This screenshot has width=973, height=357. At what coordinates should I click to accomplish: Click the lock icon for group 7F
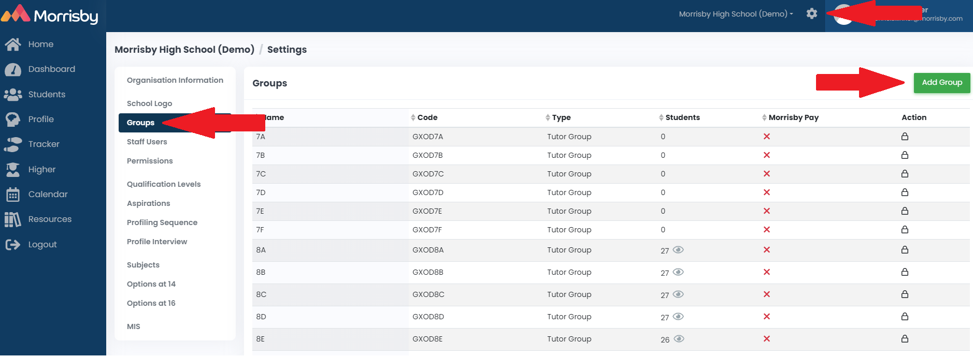pos(905,230)
